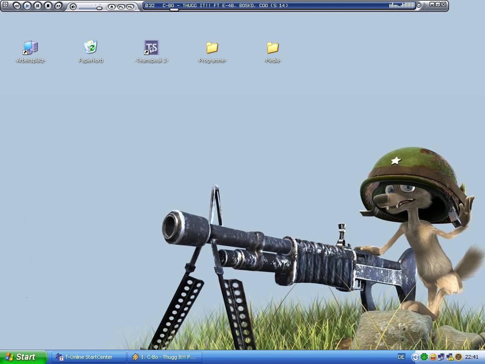Viewport: 485px width, 364px height.
Task: Click the taskbar clock showing 22:41
Action: pyautogui.click(x=472, y=357)
